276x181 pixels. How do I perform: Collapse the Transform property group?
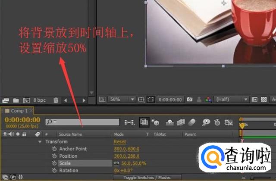click(40, 142)
